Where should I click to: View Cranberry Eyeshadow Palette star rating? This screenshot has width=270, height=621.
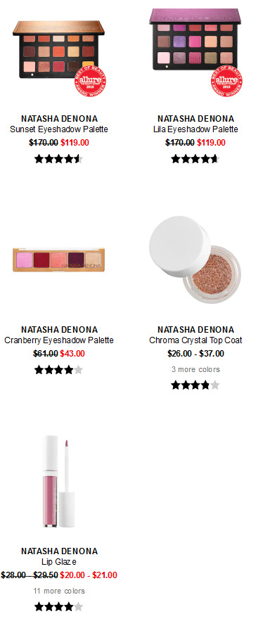(58, 370)
